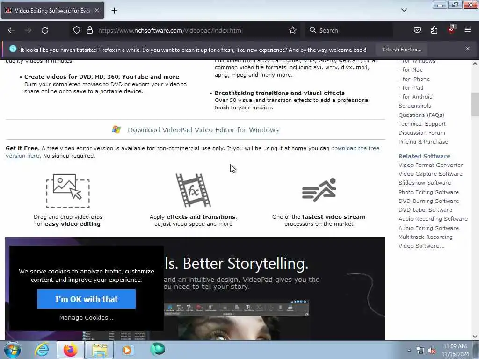
Task: Open Audio Editing Software link
Action: click(428, 228)
